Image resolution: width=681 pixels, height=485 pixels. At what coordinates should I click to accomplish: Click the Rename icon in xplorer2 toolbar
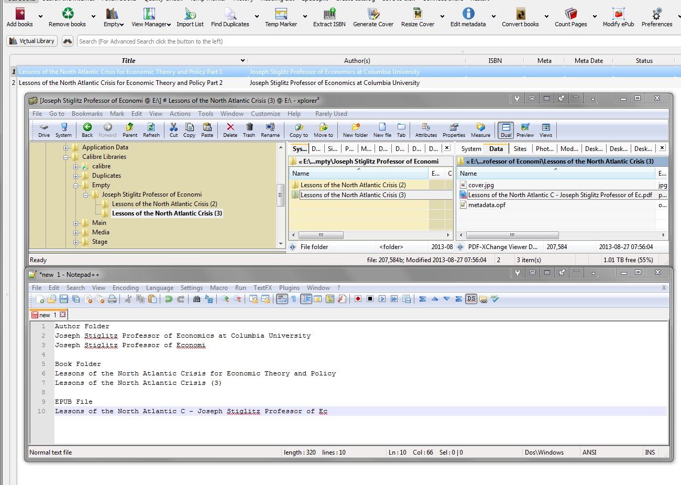pyautogui.click(x=270, y=130)
